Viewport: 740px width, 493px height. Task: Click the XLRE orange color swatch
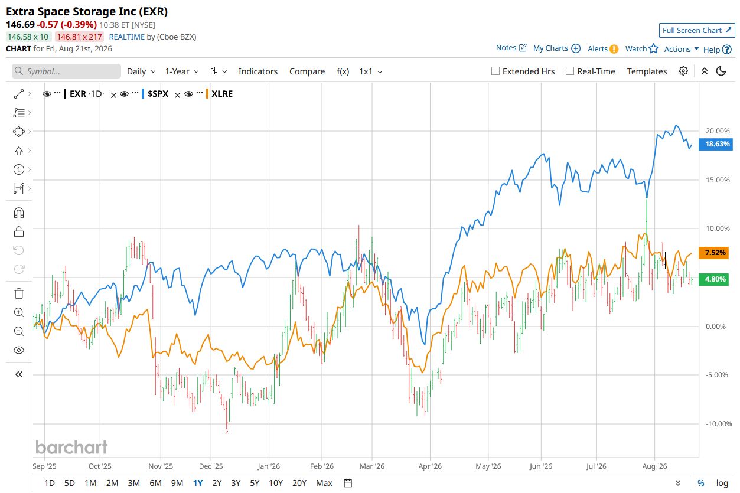coord(207,93)
